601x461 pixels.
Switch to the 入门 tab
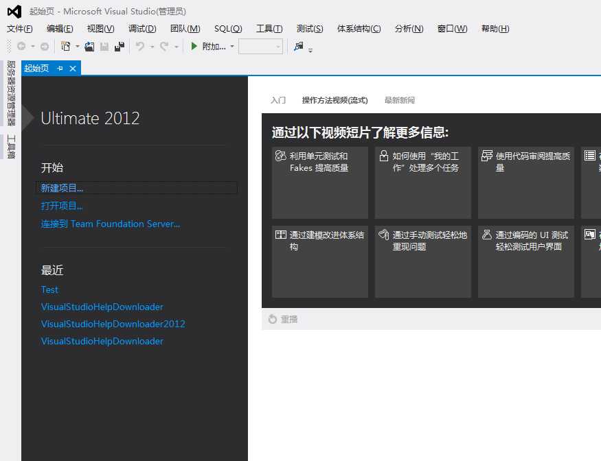pos(278,100)
